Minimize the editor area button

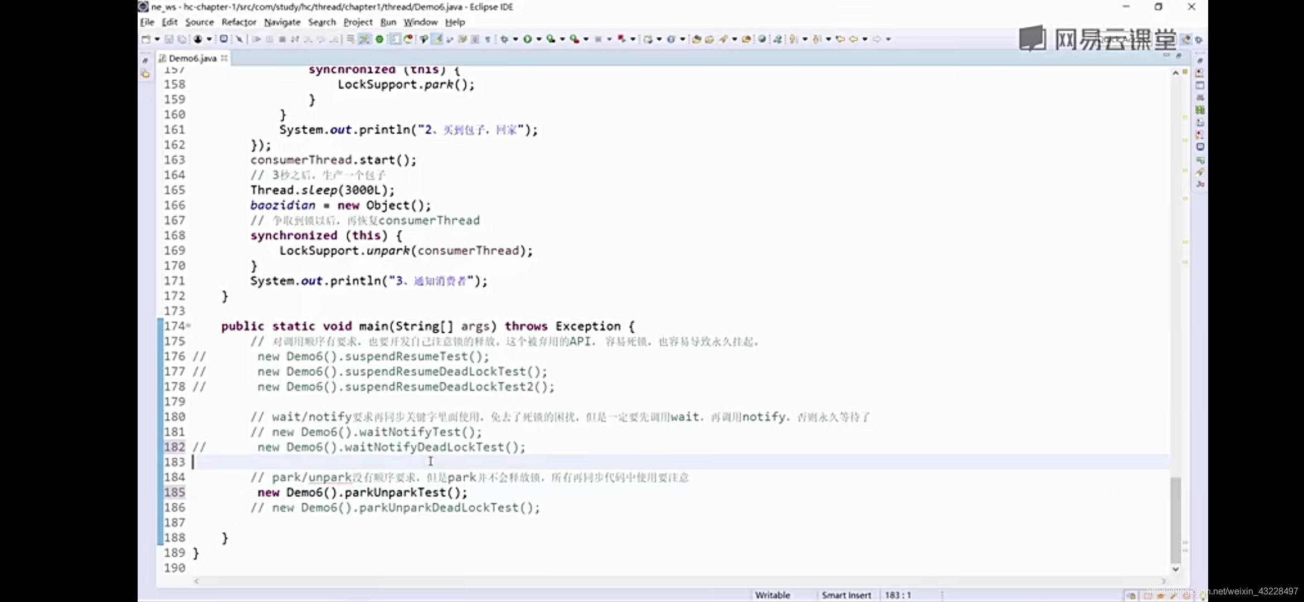(x=1166, y=56)
